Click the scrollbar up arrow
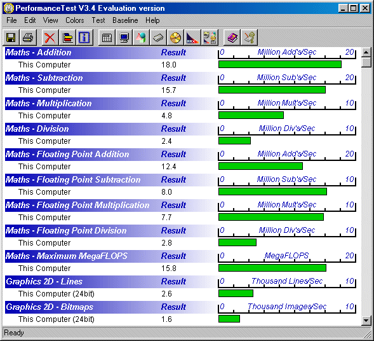 pos(366,52)
